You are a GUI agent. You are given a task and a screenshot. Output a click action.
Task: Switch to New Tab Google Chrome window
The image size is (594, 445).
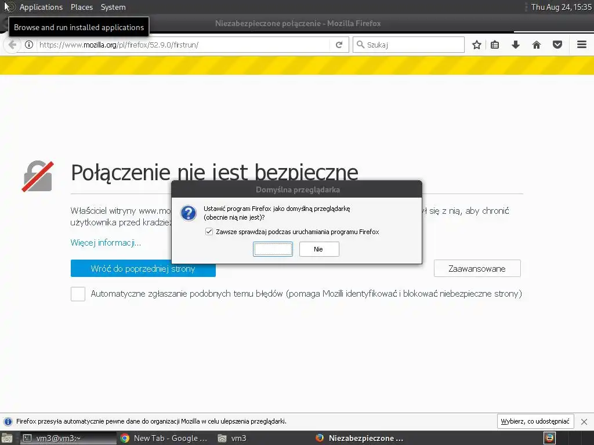pos(164,438)
